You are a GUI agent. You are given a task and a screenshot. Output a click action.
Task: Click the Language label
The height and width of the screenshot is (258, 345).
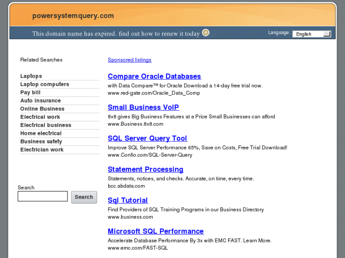point(279,33)
